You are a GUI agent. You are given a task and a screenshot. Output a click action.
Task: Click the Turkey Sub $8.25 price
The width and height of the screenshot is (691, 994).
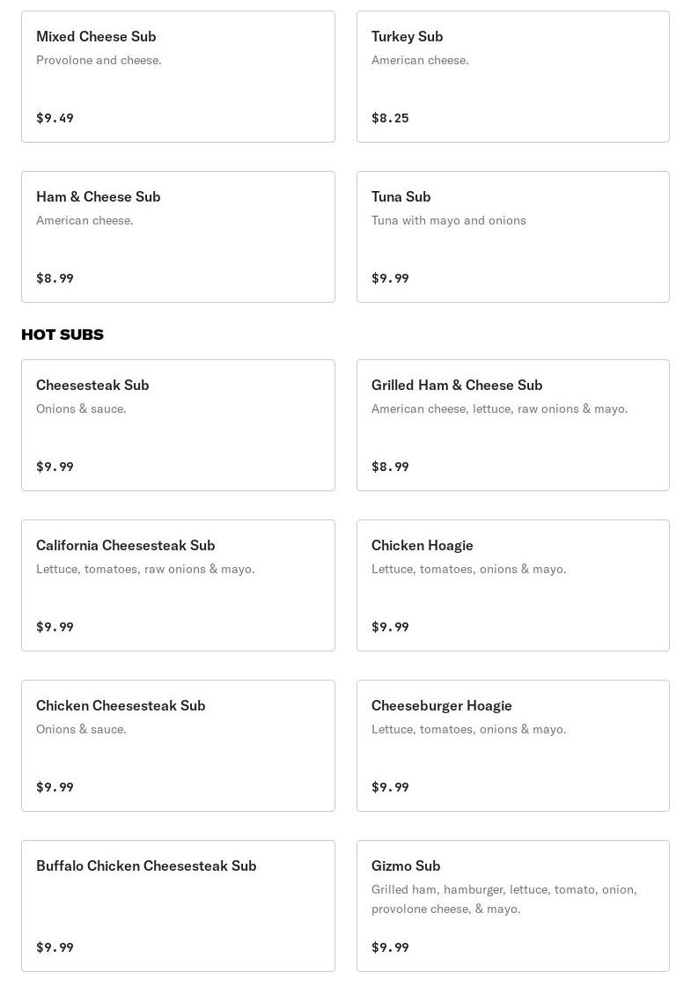click(x=390, y=118)
